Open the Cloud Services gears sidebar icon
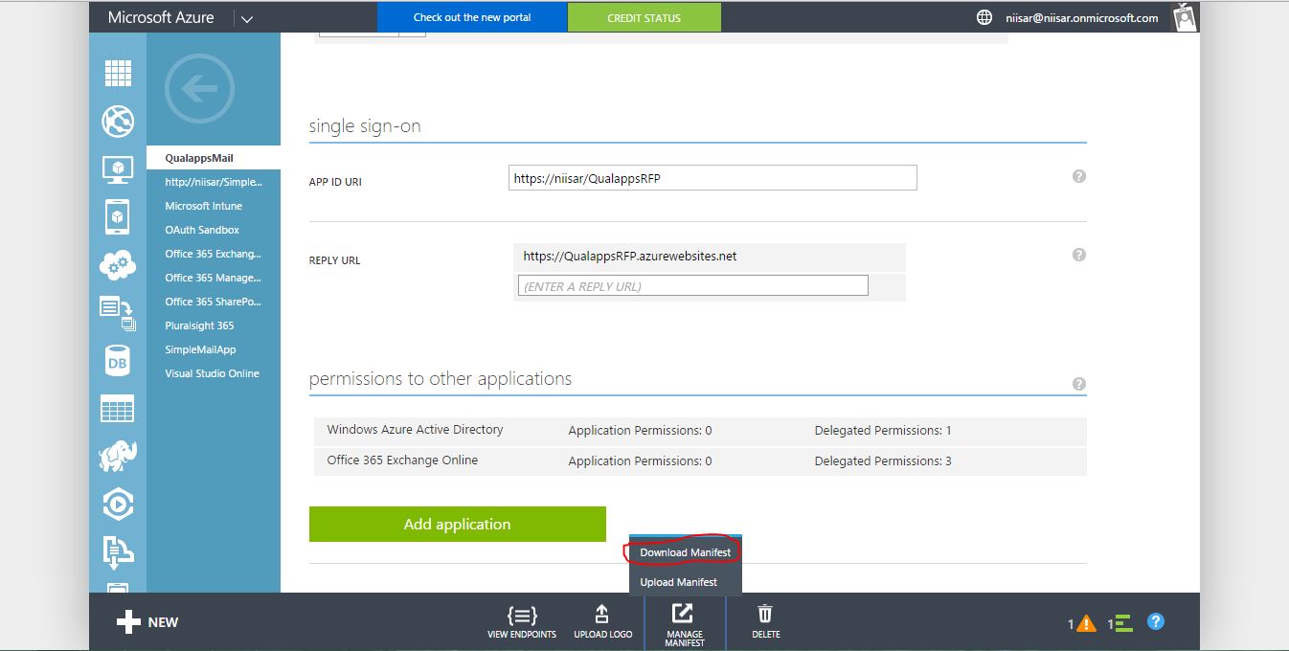 pyautogui.click(x=118, y=265)
